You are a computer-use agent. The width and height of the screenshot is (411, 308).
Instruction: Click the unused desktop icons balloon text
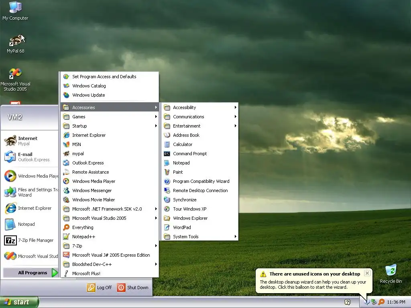pos(313,284)
